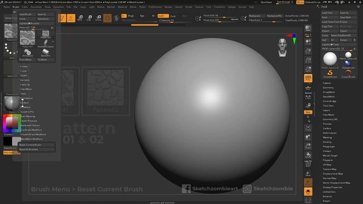Select the large PM3D_Sphere3D tool thumbnail

click(x=330, y=59)
